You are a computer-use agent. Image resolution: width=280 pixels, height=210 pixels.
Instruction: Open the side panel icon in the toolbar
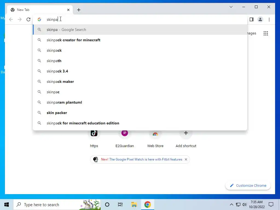(x=252, y=19)
